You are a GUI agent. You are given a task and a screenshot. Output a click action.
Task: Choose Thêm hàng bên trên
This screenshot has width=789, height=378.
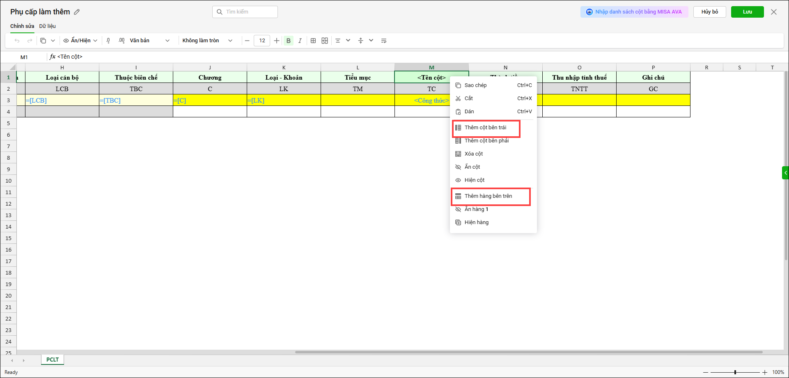click(493, 196)
